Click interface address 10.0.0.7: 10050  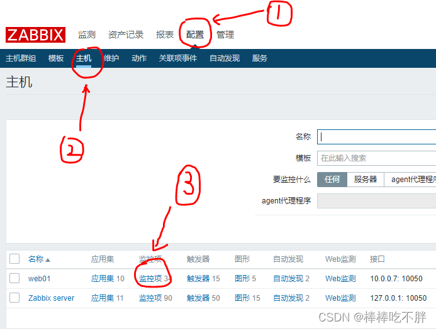(x=396, y=279)
